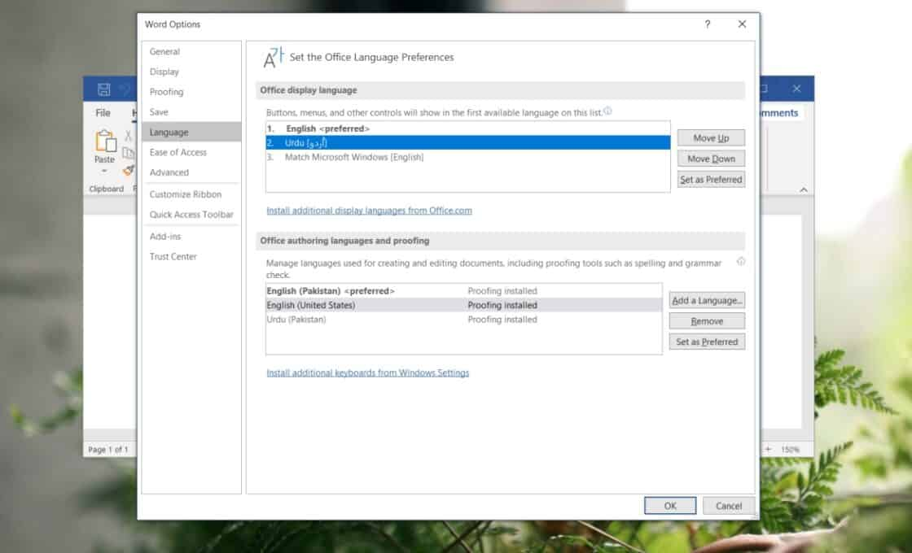
Task: Open the Paste dropdown arrow
Action: point(104,171)
